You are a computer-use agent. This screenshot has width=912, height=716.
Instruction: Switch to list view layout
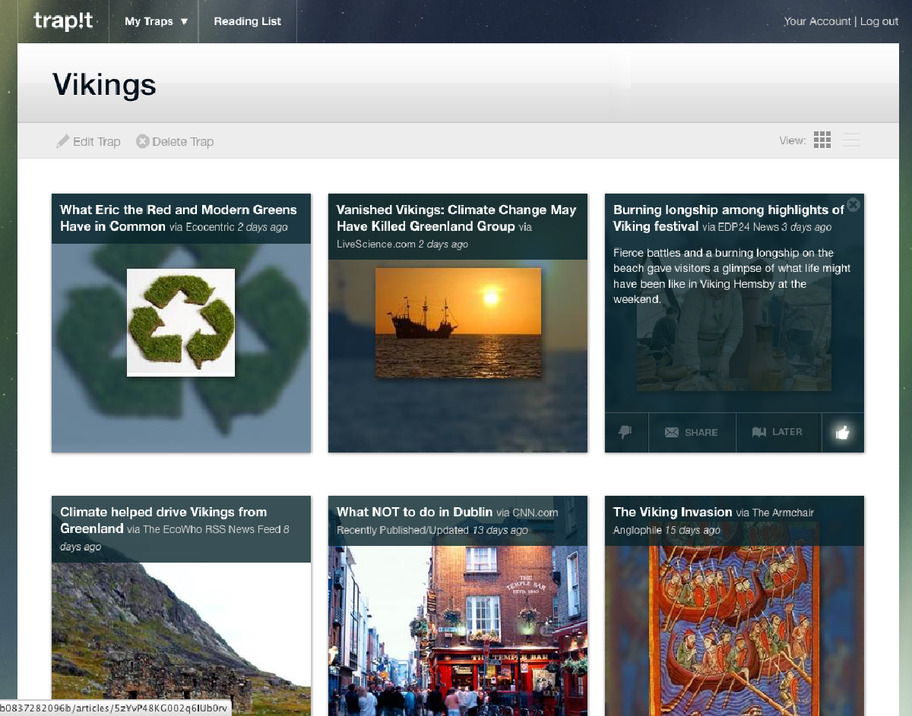point(851,140)
